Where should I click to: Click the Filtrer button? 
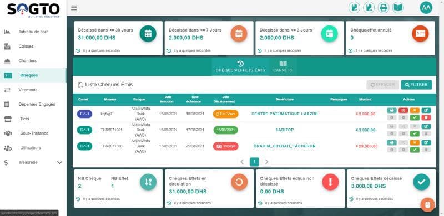pos(416,85)
